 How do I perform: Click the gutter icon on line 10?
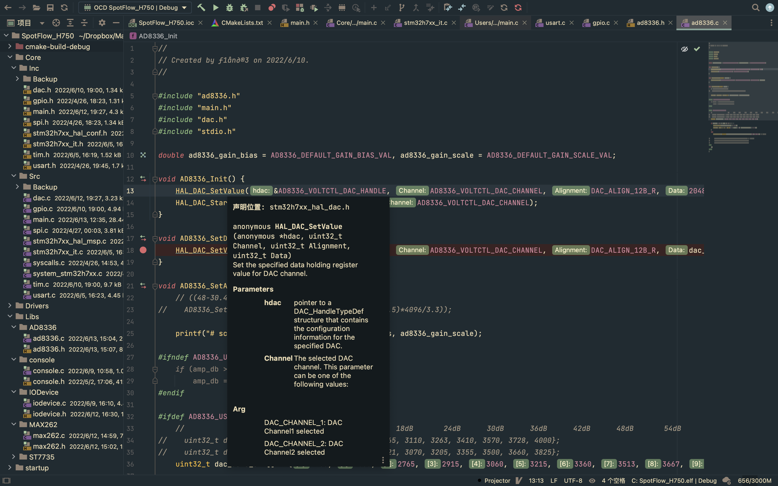tap(143, 155)
